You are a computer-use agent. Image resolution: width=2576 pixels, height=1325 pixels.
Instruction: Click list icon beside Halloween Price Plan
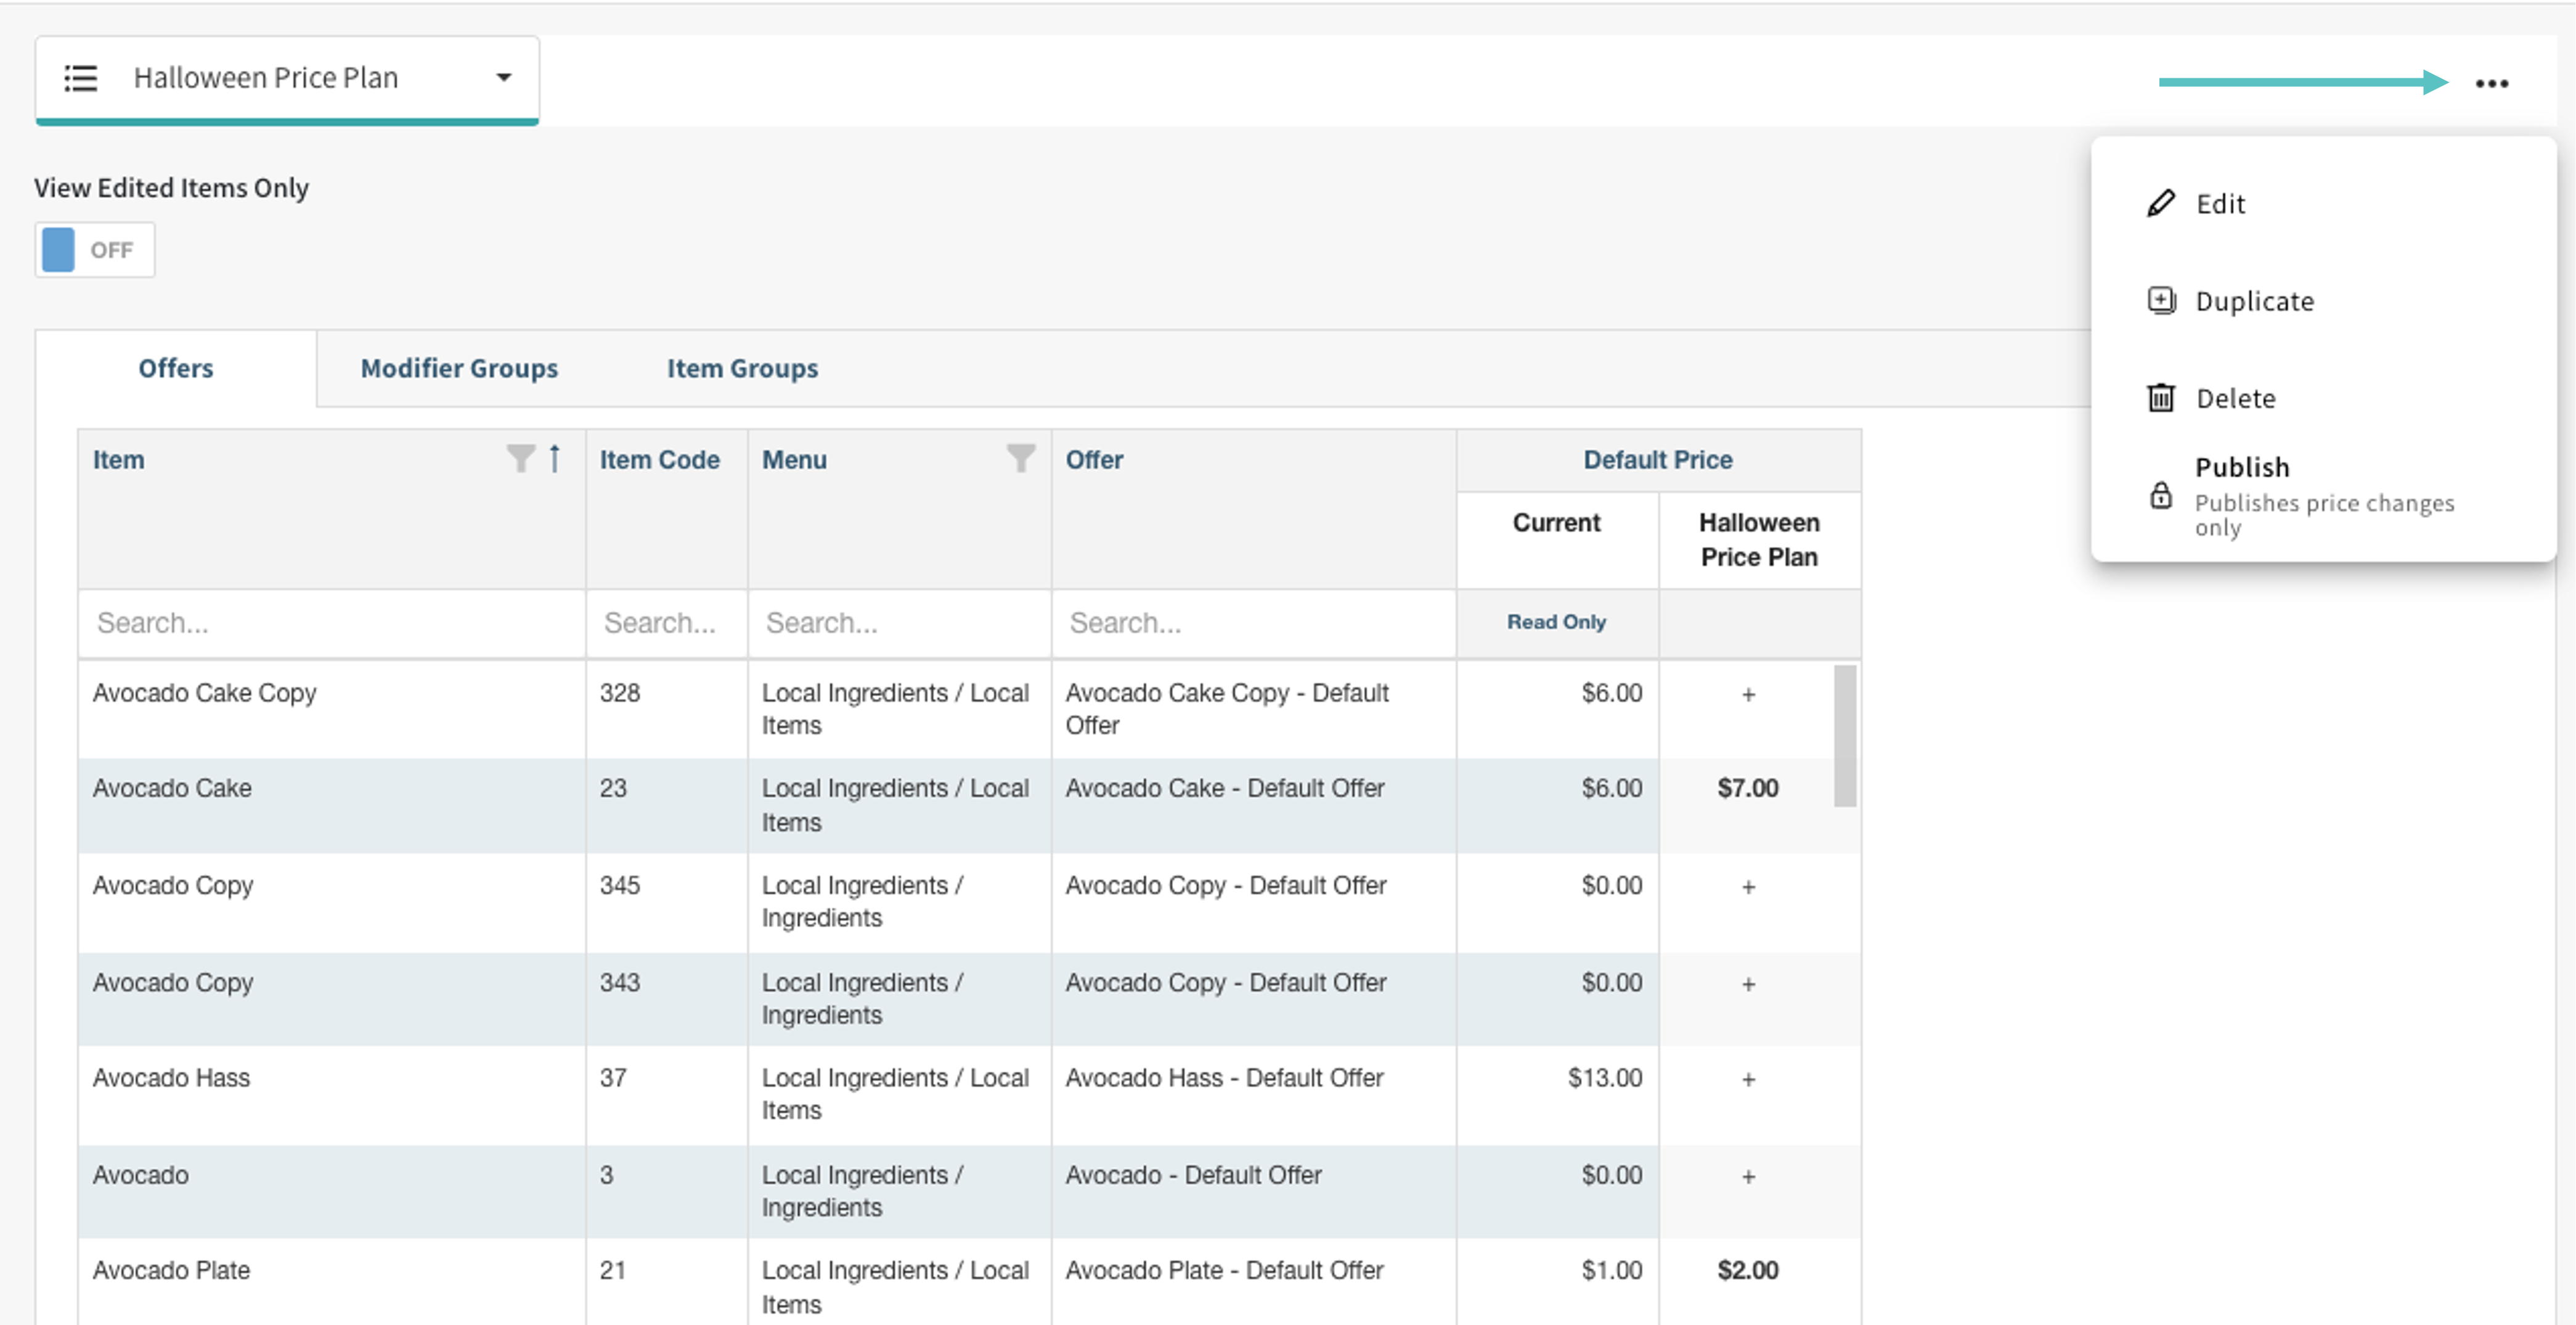click(x=81, y=78)
